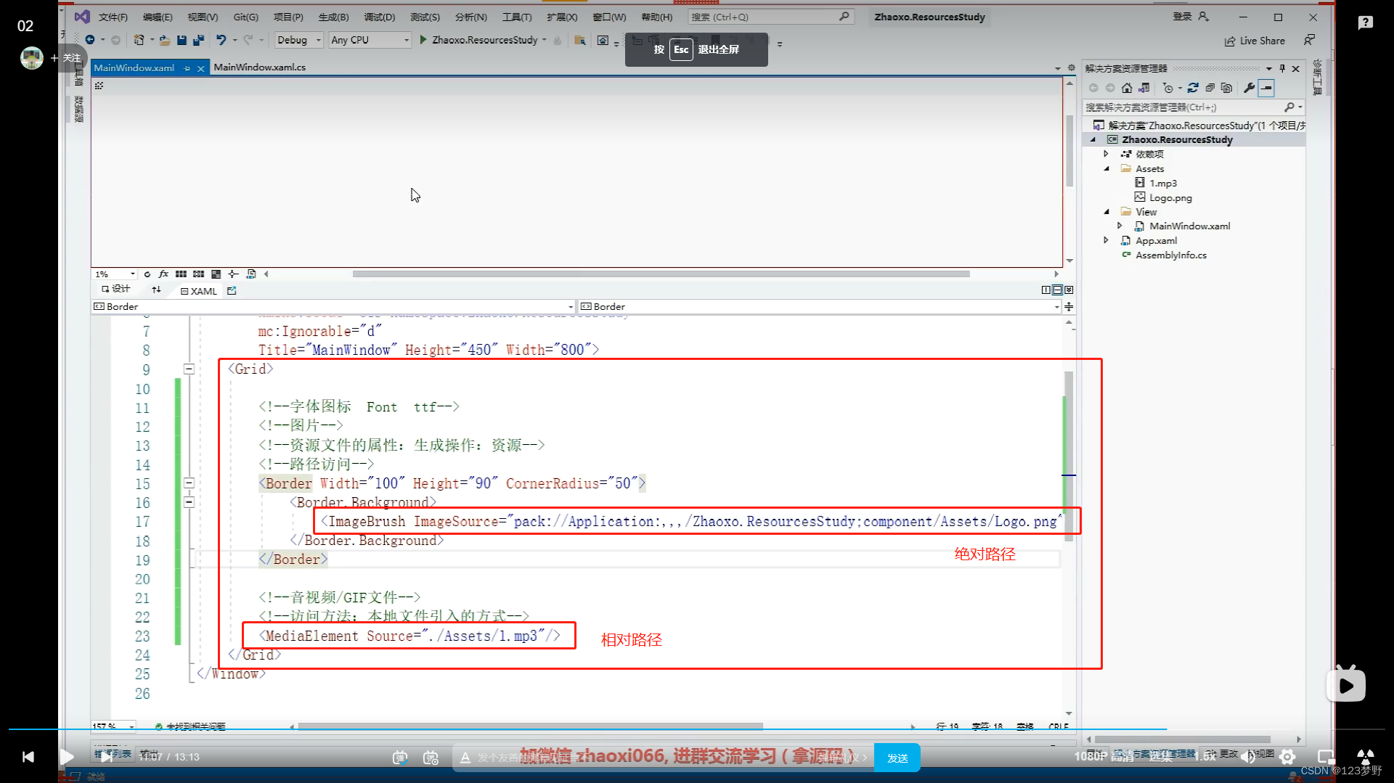The image size is (1394, 783).
Task: Open the Any CPU platform dropdown
Action: pyautogui.click(x=370, y=40)
